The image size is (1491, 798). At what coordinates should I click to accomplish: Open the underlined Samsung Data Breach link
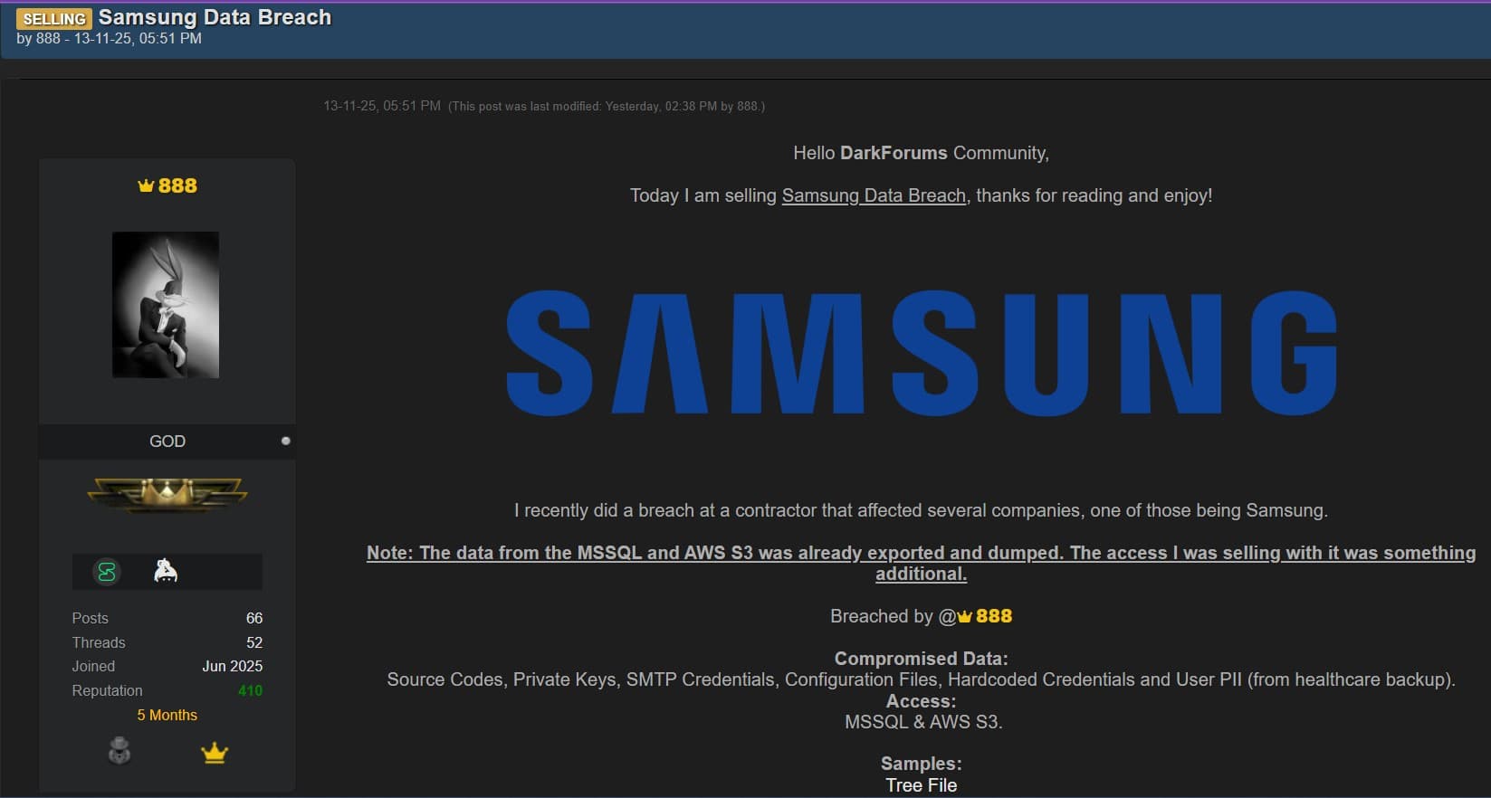pyautogui.click(x=874, y=195)
